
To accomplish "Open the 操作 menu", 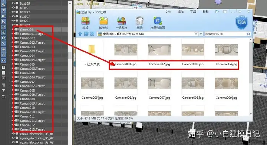I will [x=181, y=12].
